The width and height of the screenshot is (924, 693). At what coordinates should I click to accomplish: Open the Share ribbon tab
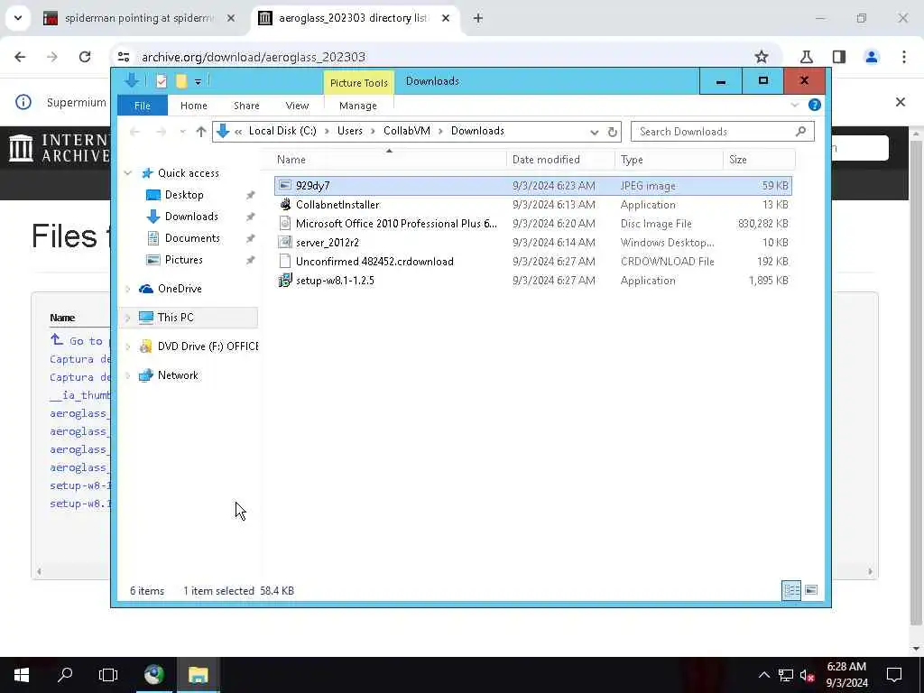tap(246, 106)
